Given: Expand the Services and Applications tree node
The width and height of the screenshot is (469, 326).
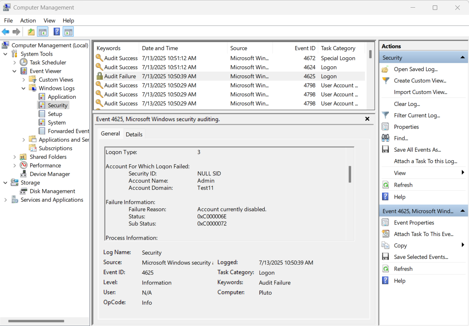Looking at the screenshot, I should [x=5, y=200].
